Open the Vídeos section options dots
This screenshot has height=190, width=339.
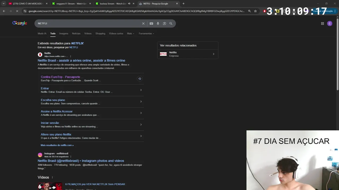click(52, 177)
